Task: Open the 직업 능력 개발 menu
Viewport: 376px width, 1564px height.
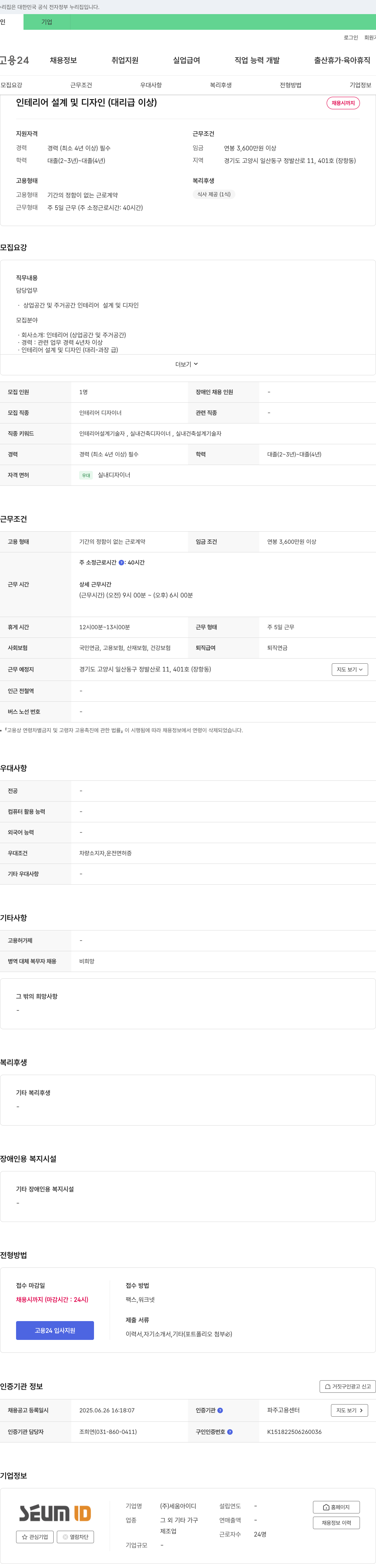Action: tap(257, 60)
